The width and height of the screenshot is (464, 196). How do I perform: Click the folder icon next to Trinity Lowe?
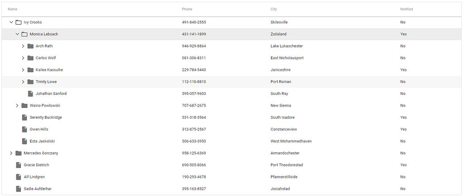point(30,82)
